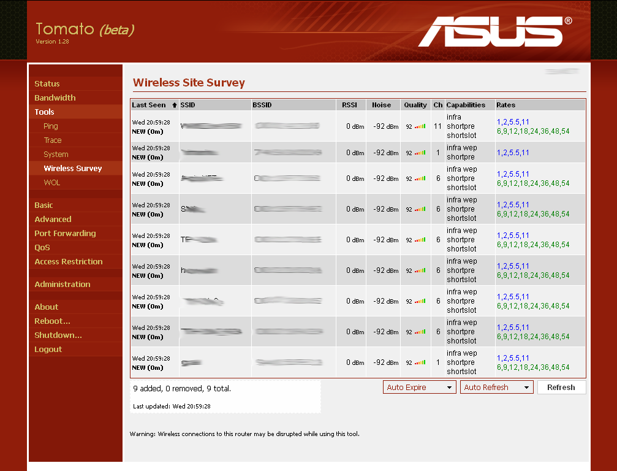
Task: Click the Tomato (beta) title
Action: (85, 29)
